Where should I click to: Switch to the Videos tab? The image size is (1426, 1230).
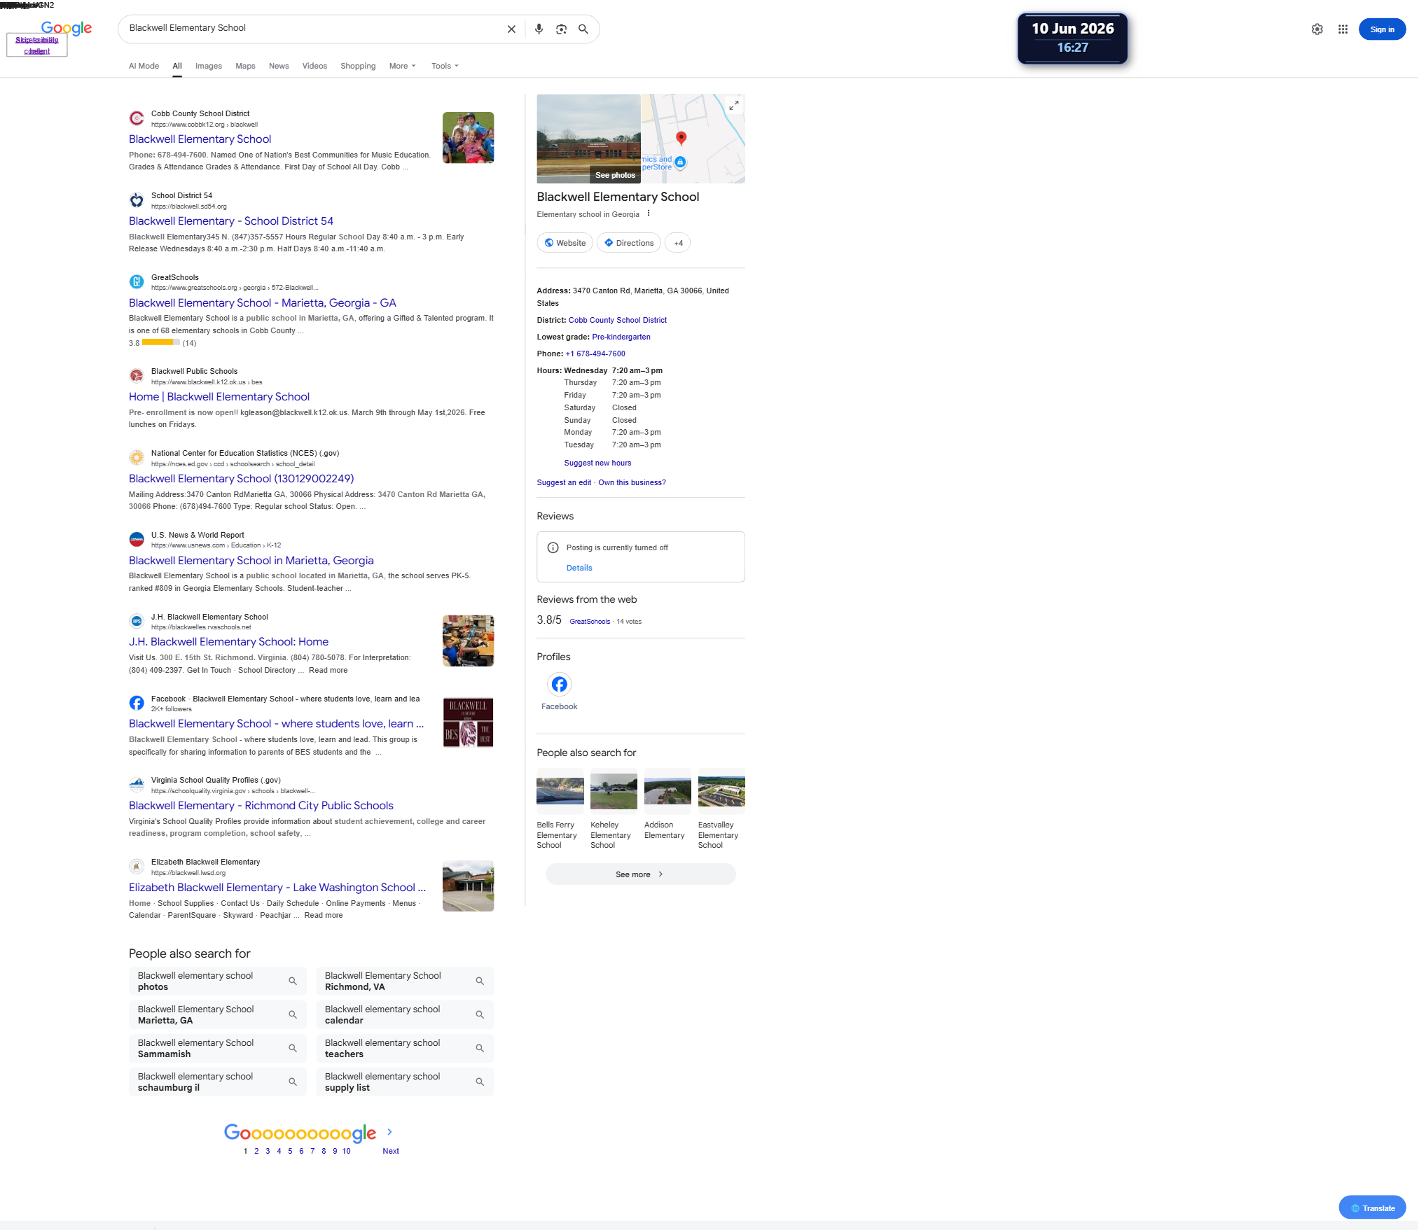click(314, 66)
